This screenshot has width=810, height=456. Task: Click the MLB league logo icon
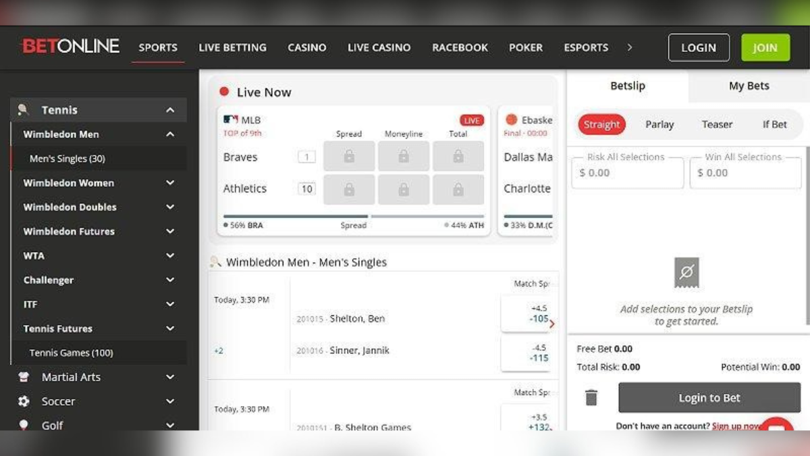click(231, 120)
